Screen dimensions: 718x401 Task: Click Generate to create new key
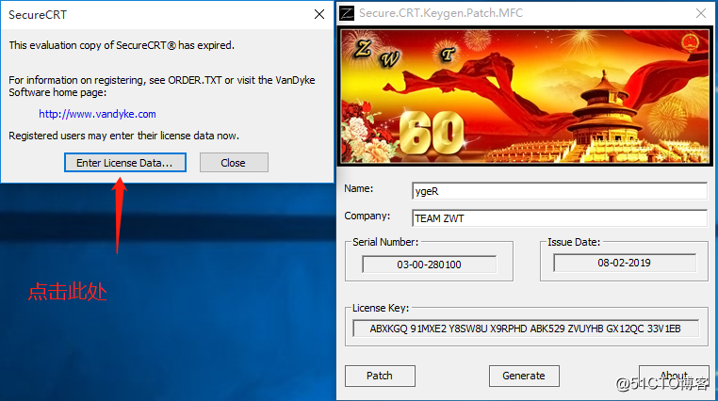click(524, 376)
